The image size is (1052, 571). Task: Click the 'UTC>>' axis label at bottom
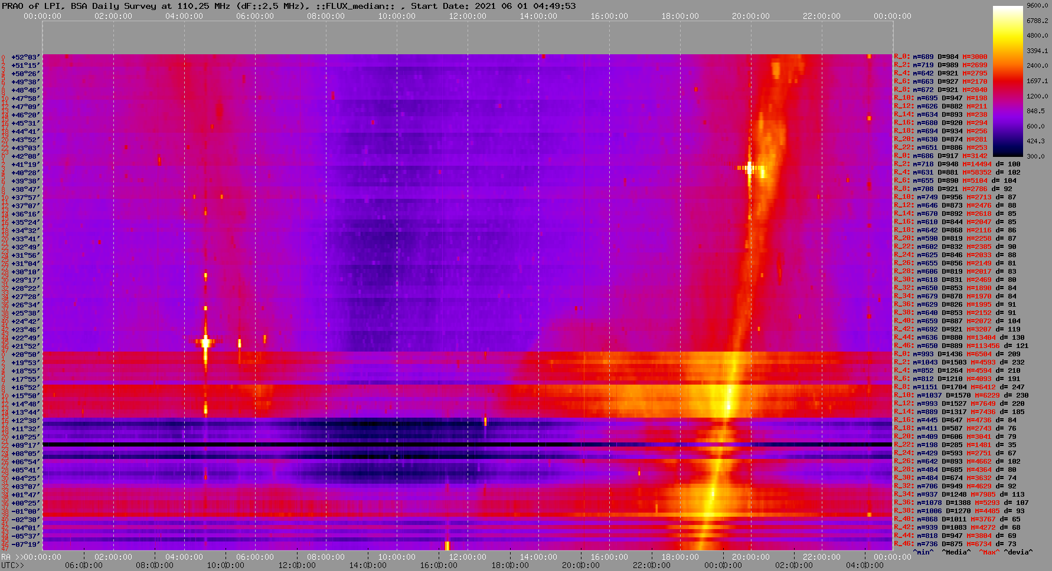pyautogui.click(x=13, y=565)
